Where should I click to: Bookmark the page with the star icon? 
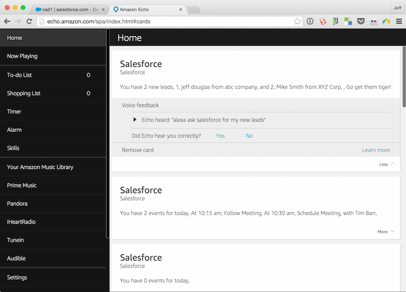coord(297,21)
